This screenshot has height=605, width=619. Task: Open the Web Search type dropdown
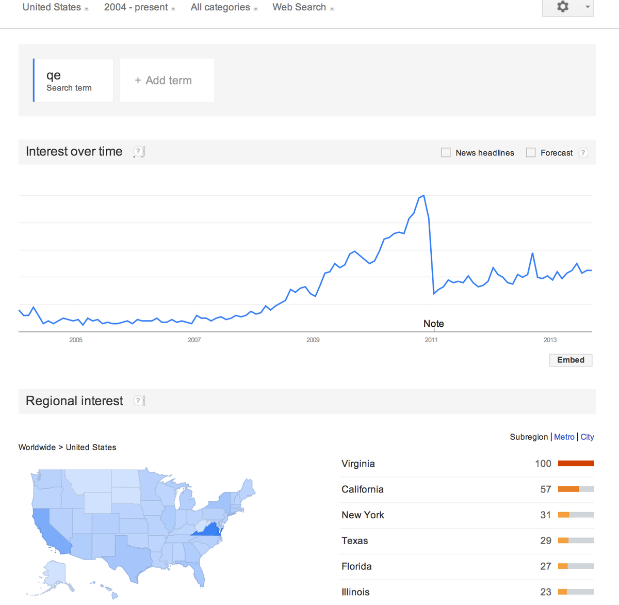coord(303,7)
